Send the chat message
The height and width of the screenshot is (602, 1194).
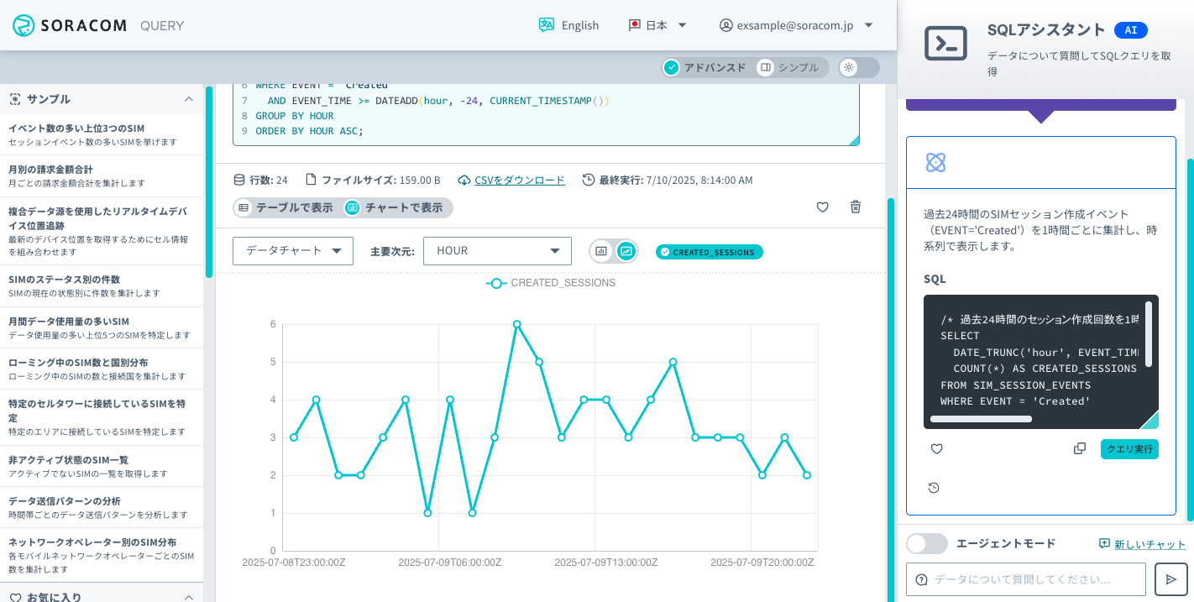coord(1171,579)
